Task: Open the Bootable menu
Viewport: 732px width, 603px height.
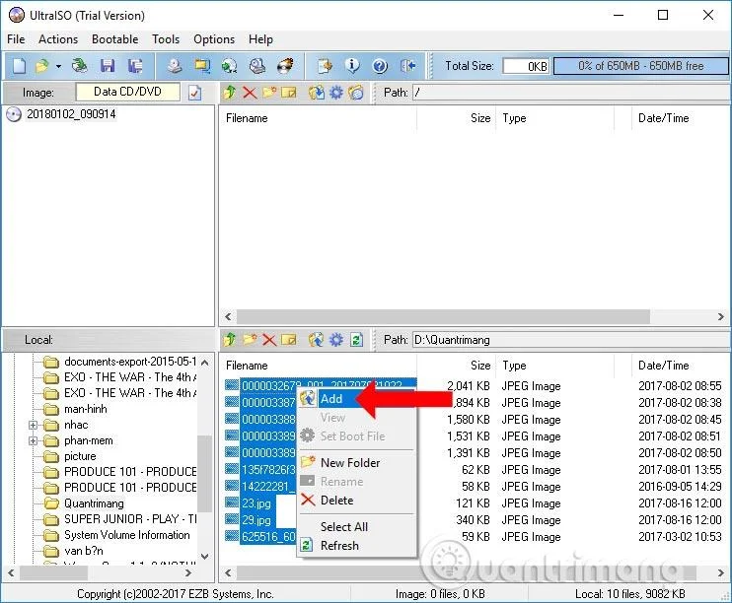Action: coord(114,39)
